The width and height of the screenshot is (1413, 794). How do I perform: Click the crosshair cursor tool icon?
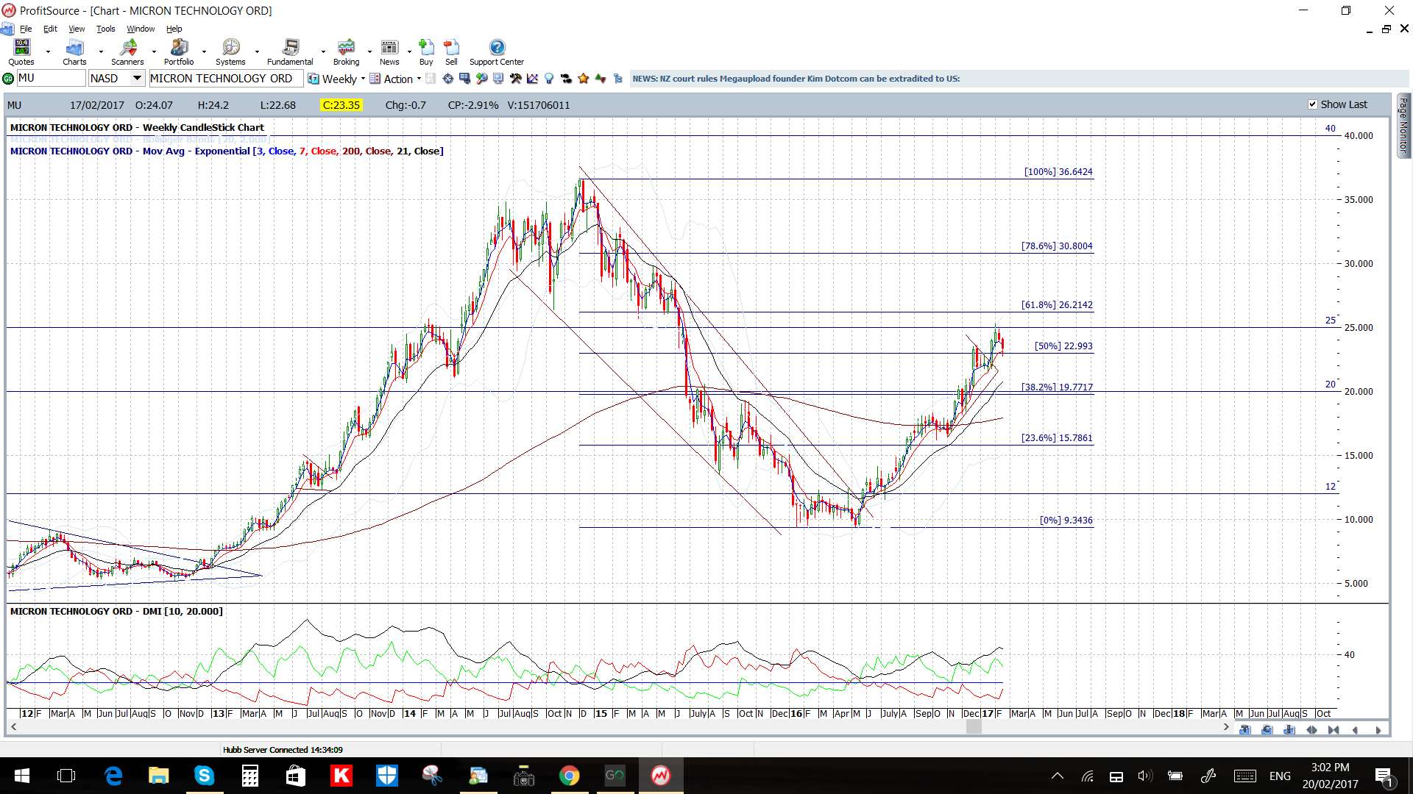447,79
